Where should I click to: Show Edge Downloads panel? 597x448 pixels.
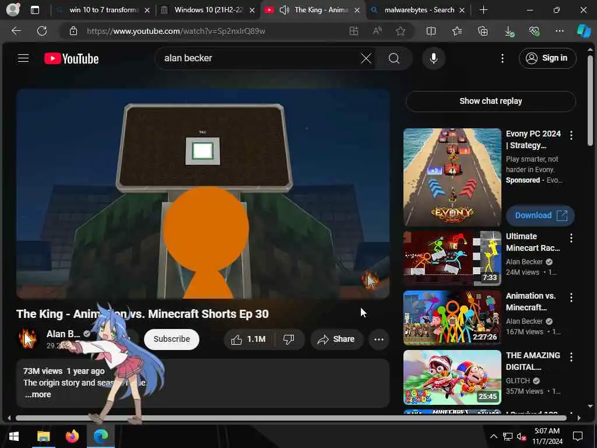(508, 32)
